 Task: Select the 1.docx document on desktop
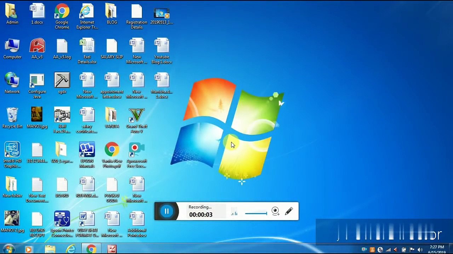[x=37, y=14]
